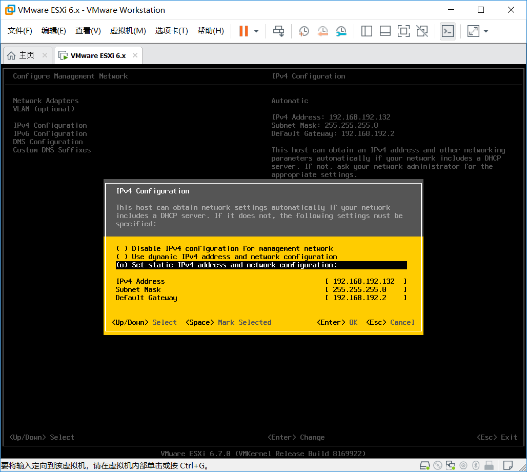Click the Subnet Mask input field
The width and height of the screenshot is (527, 472).
tap(366, 290)
